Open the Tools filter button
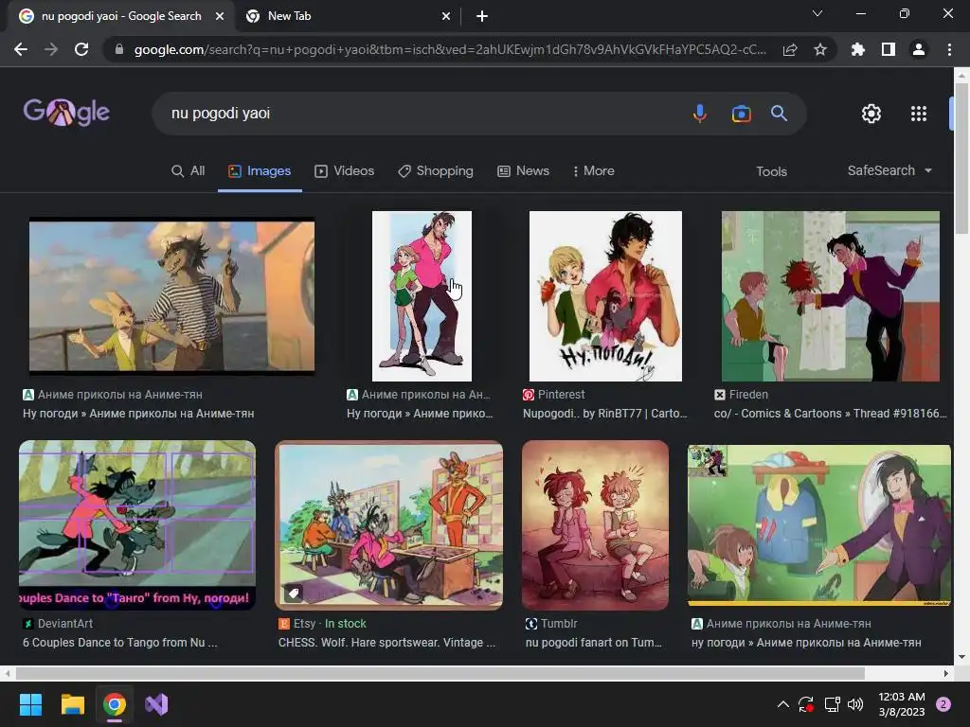The height and width of the screenshot is (727, 970). pos(771,172)
